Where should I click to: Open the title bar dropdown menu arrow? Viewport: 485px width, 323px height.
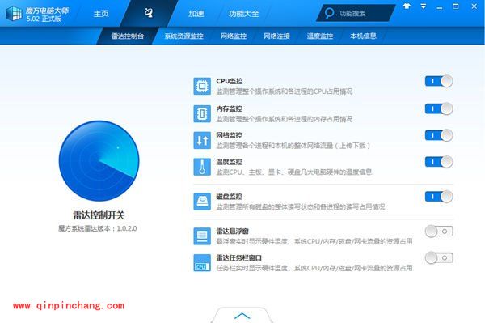point(424,6)
